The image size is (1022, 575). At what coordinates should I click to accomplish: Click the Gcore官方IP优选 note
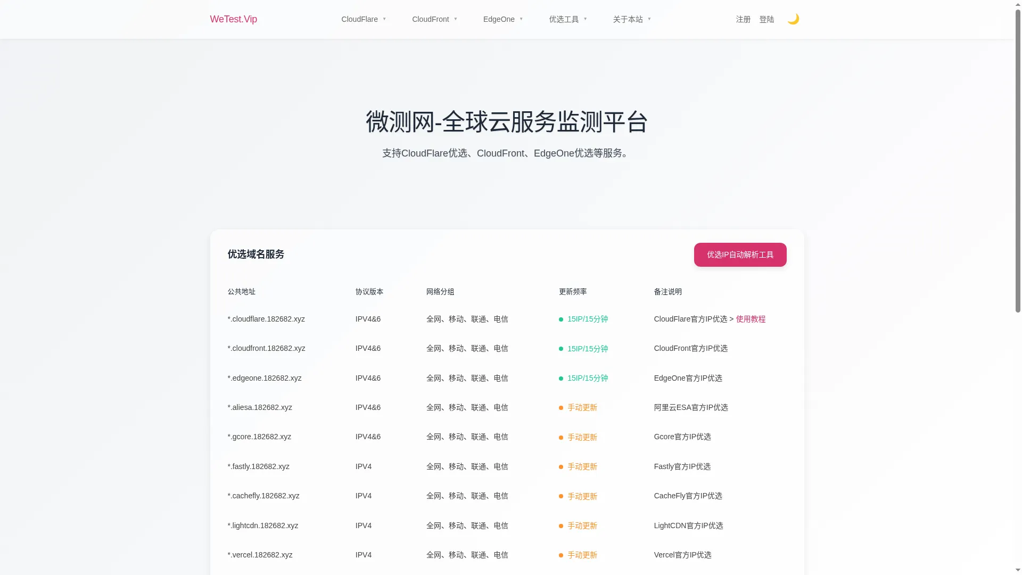(682, 437)
